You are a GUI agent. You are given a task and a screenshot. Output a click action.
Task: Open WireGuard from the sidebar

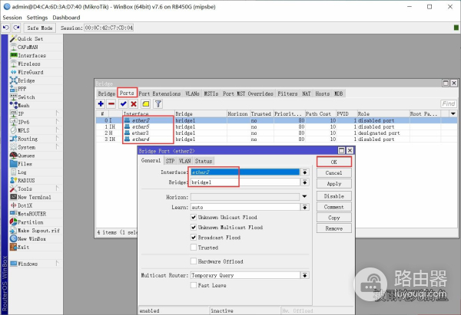point(31,72)
